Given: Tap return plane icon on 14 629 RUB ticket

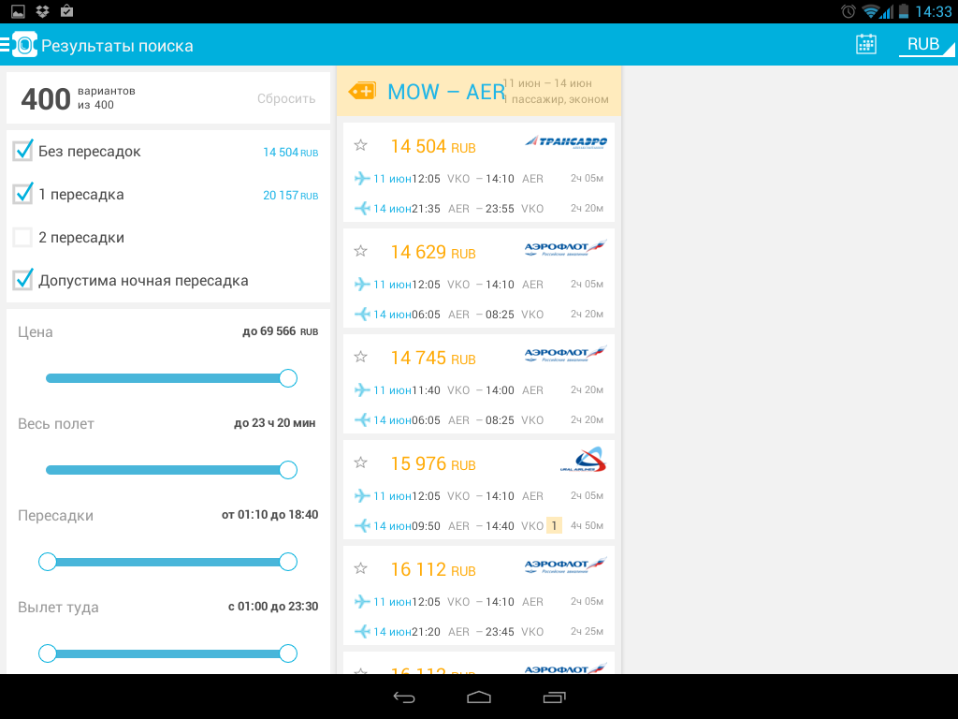Looking at the screenshot, I should click(x=362, y=315).
